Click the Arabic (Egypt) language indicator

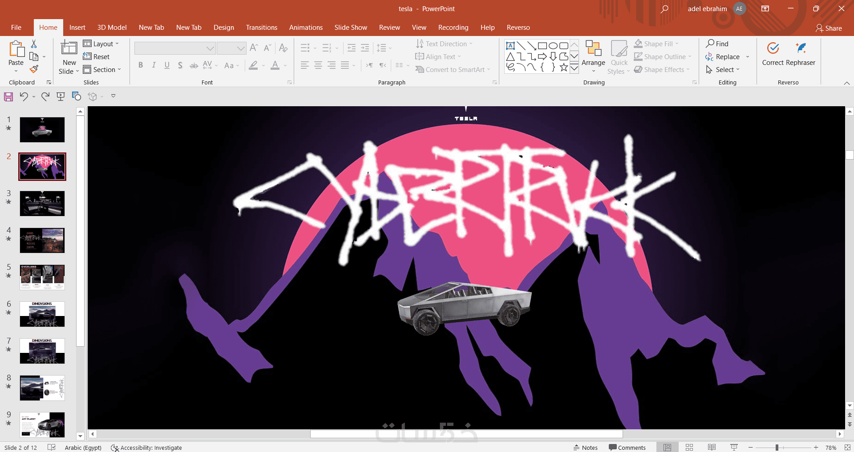83,448
